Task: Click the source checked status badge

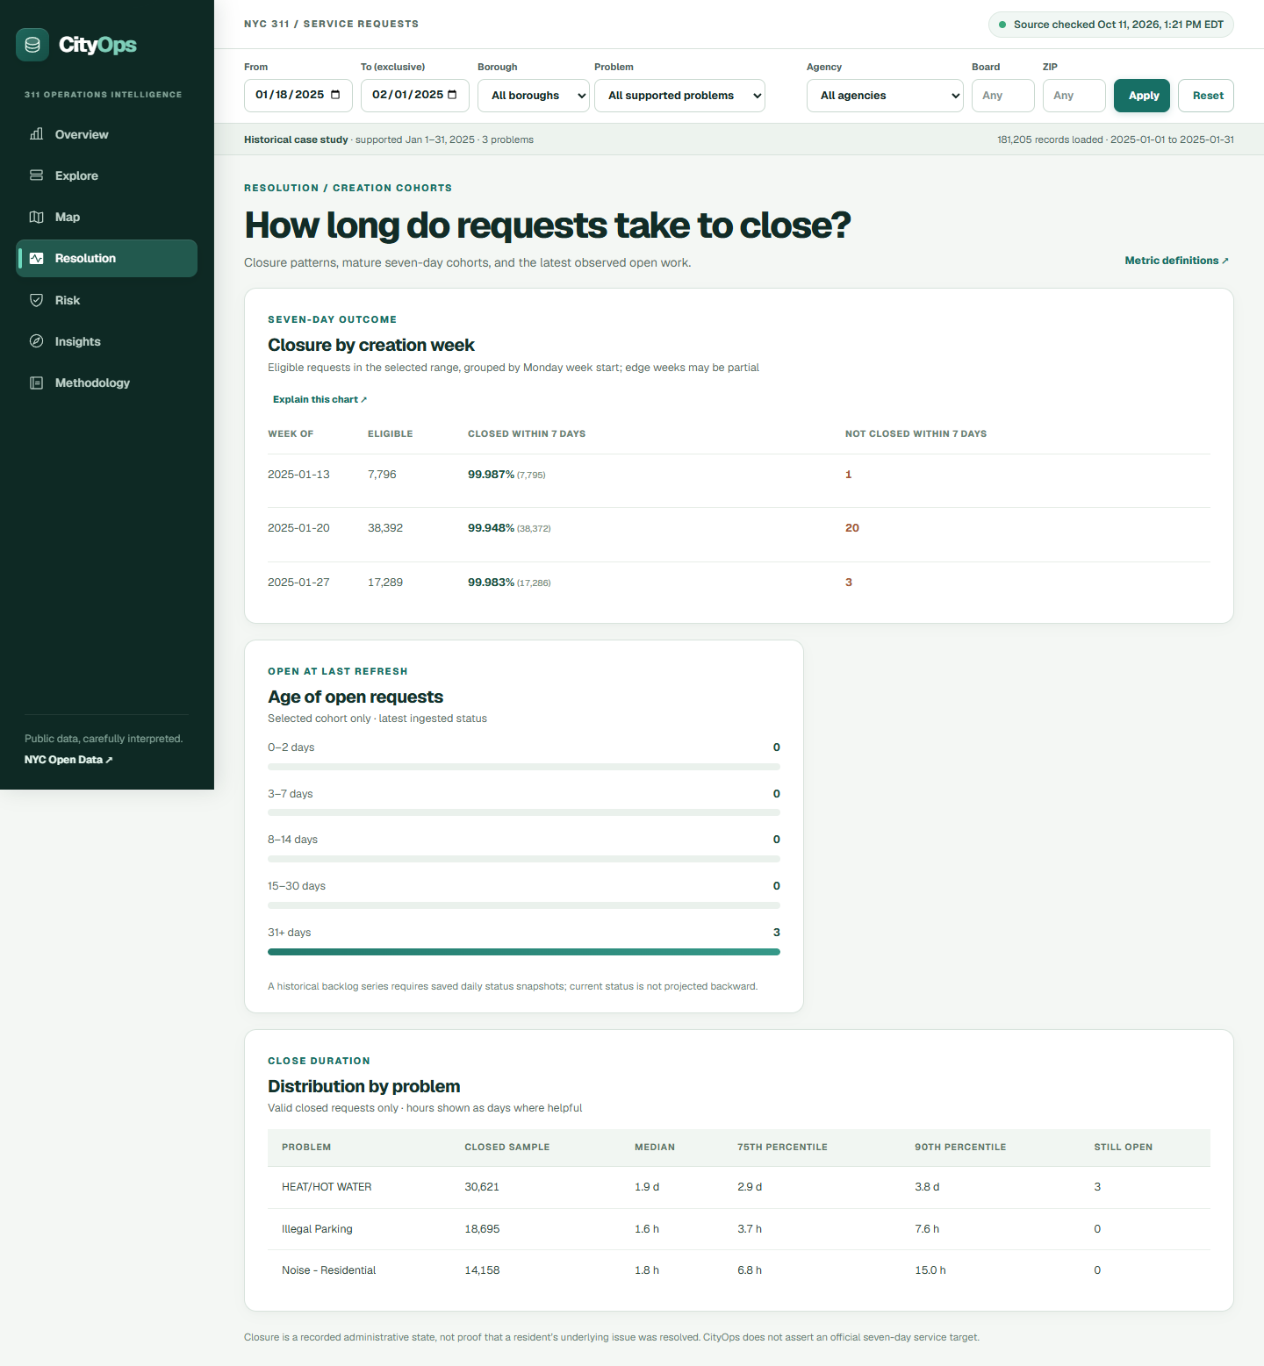Action: tap(1111, 25)
